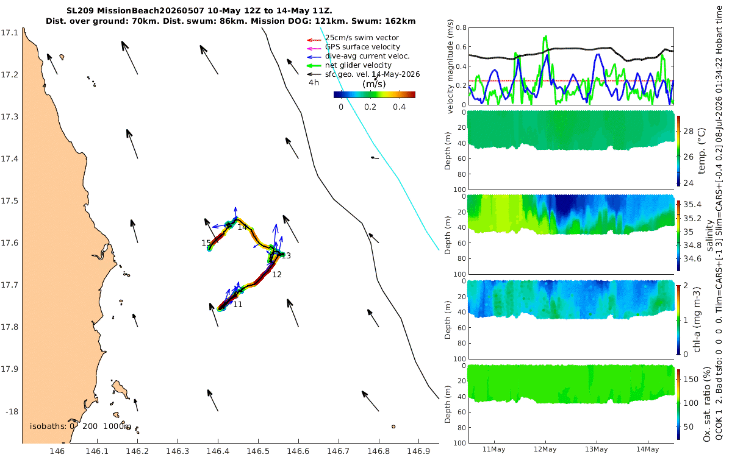Click the 'Dist. over ground: 70km' subtitle line
The width and height of the screenshot is (732, 457).
click(231, 21)
